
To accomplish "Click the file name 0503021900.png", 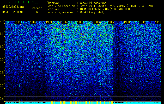I will (x=13, y=7).
